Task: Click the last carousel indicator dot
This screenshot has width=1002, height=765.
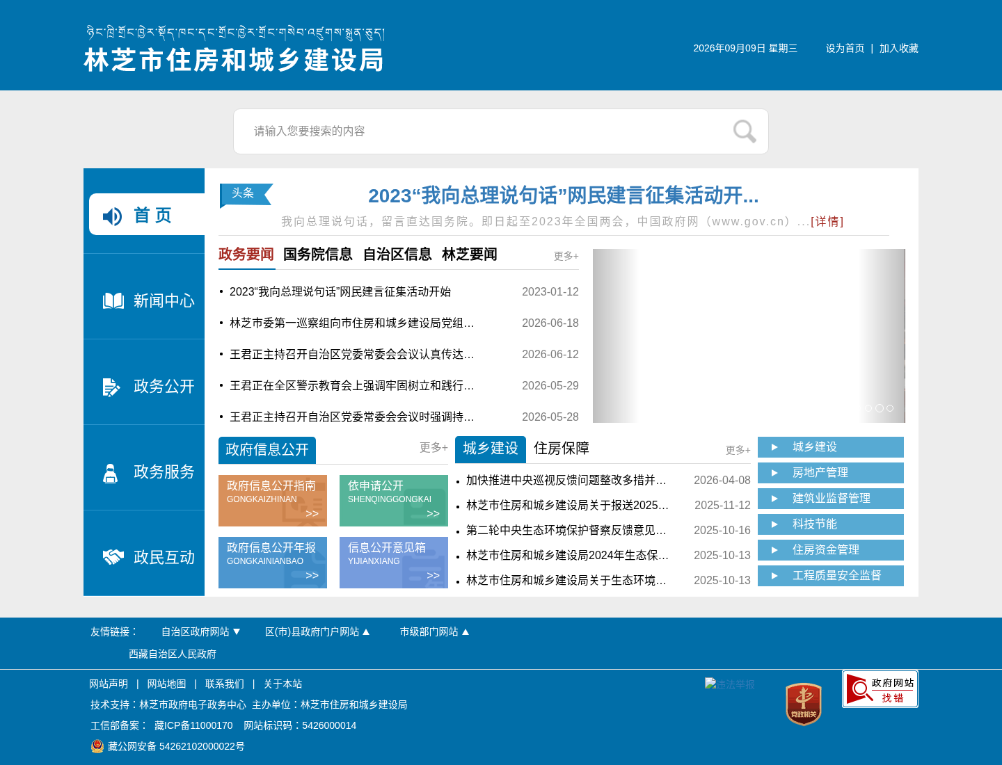Action: (x=890, y=408)
